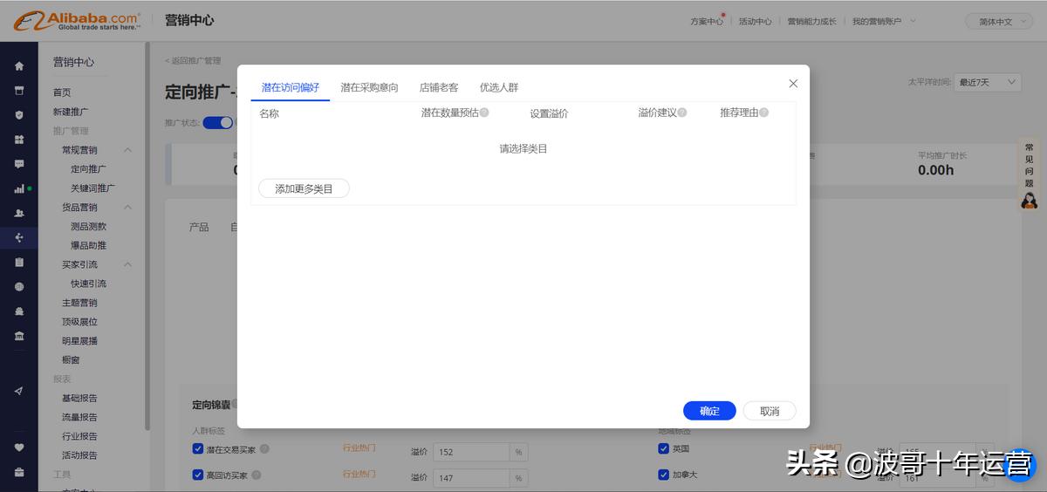Click the bar chart data icon in sidebar
The height and width of the screenshot is (492, 1047).
tap(19, 188)
